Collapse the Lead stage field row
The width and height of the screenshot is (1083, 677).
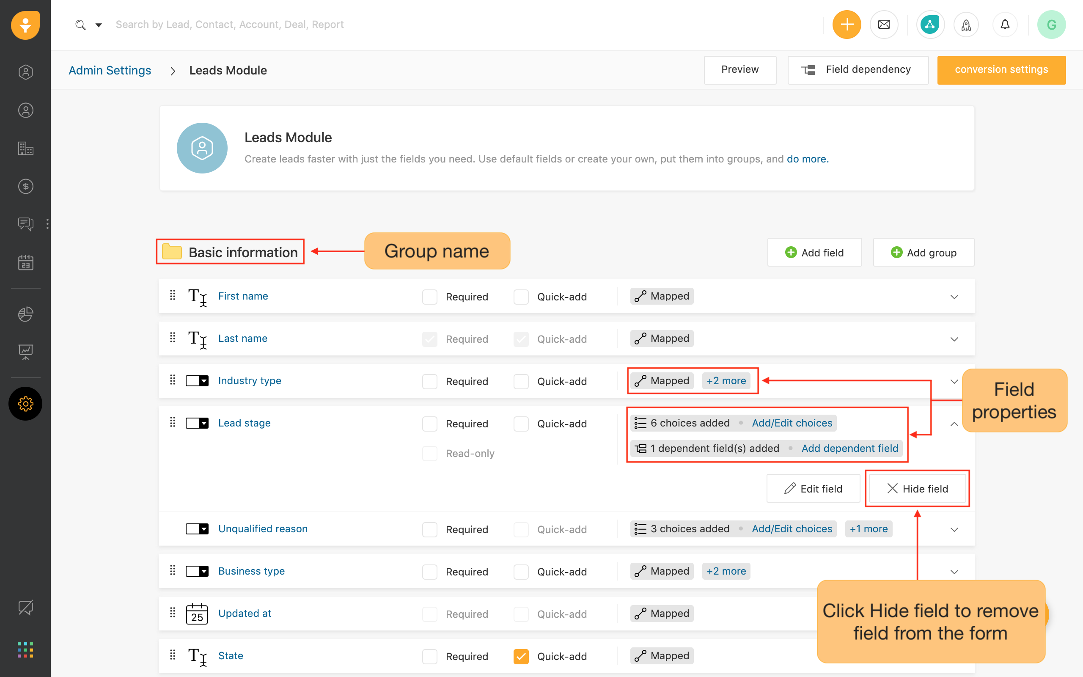point(954,424)
